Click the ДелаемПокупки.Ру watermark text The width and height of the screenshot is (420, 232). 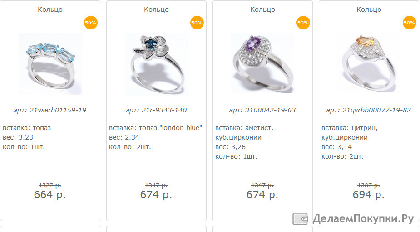363,219
